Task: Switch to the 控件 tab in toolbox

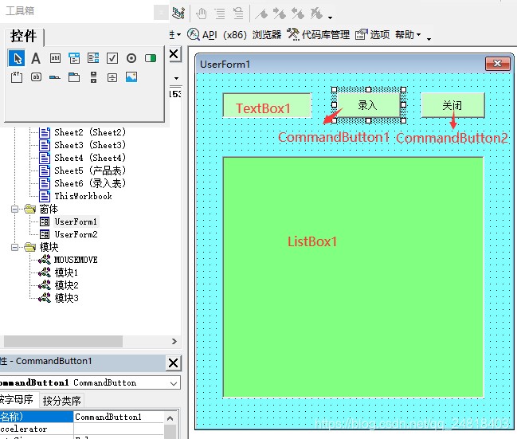Action: [23, 36]
